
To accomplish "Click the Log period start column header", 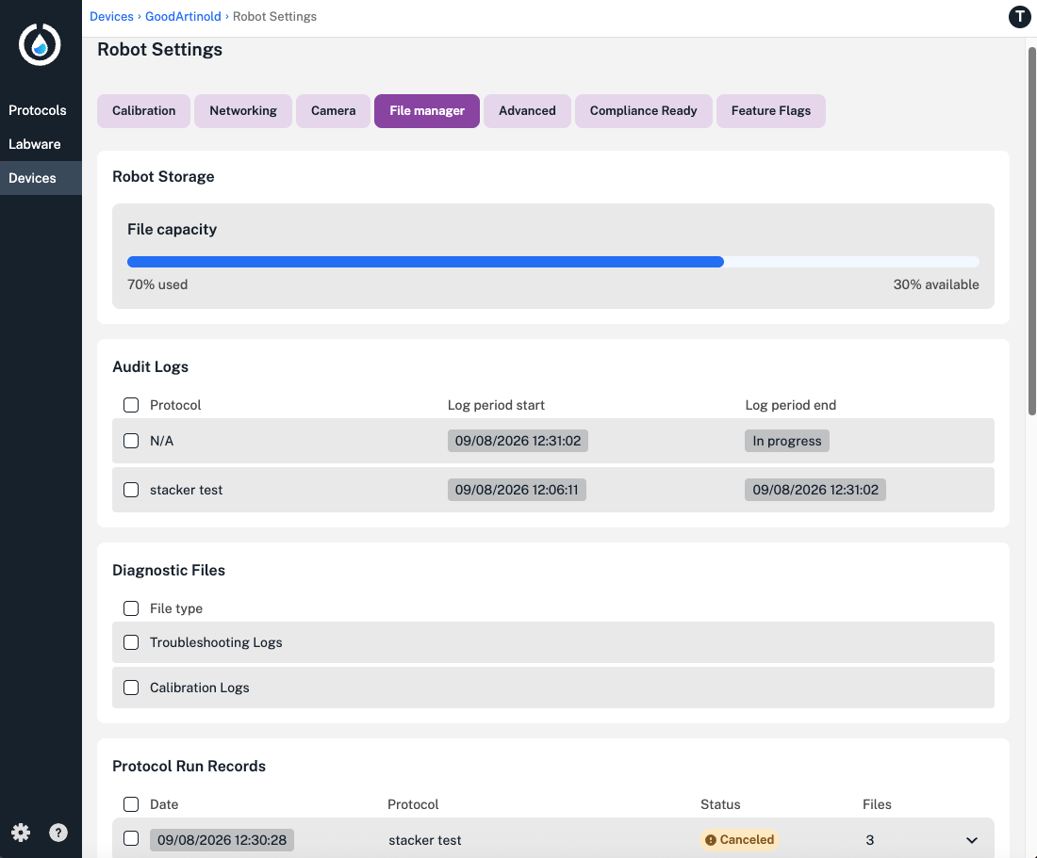I will click(x=496, y=405).
